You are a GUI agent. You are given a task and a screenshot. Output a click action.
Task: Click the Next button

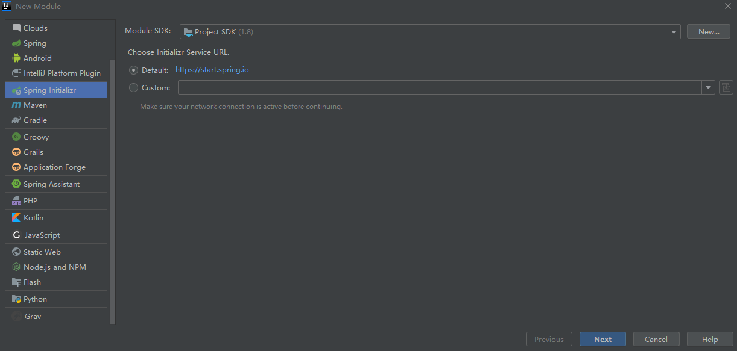pos(603,340)
